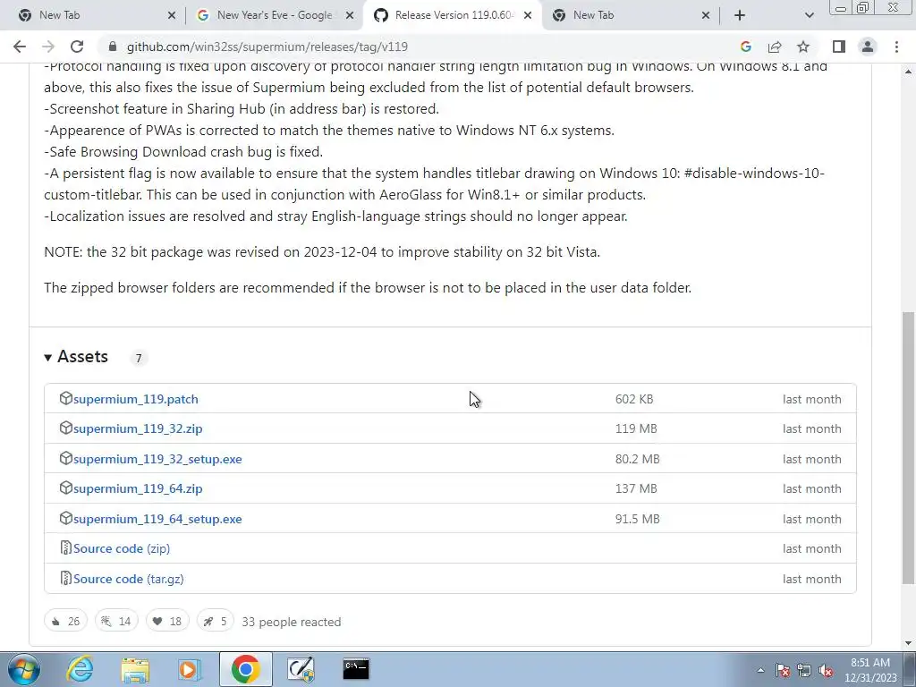This screenshot has width=916, height=687.
Task: Open the Windows Start menu orb
Action: [x=24, y=669]
